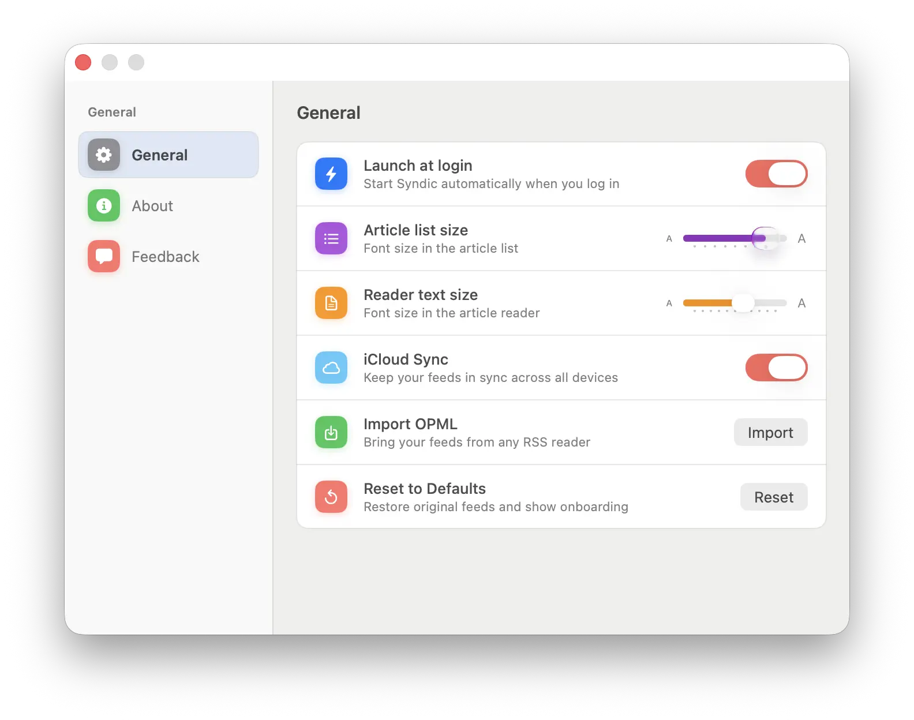Screen dimensions: 914x720
Task: Click the green Import OPML icon
Action: click(x=331, y=432)
